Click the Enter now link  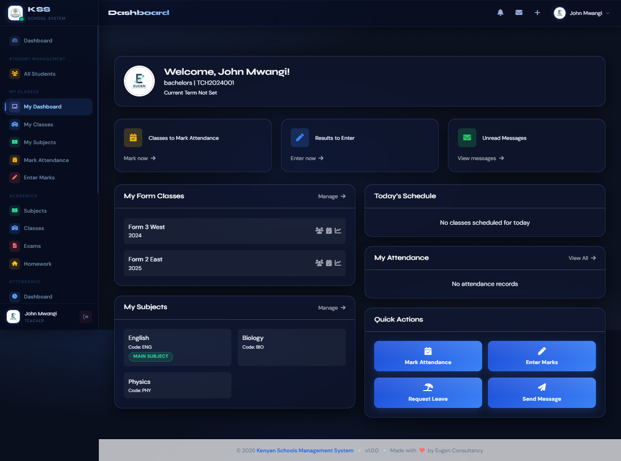coord(307,158)
